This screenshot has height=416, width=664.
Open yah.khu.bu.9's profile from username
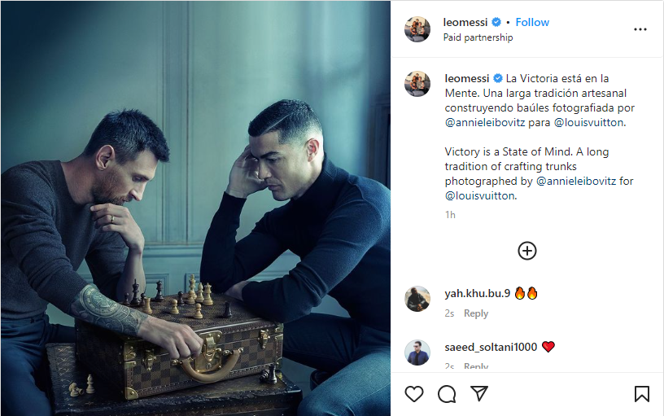(x=477, y=293)
